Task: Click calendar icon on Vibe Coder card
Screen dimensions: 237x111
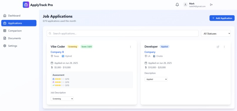Action: (52, 63)
